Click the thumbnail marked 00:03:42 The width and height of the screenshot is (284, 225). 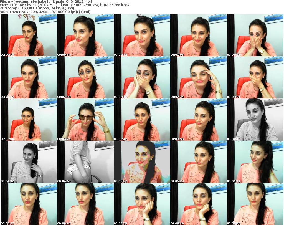(x=142, y=120)
